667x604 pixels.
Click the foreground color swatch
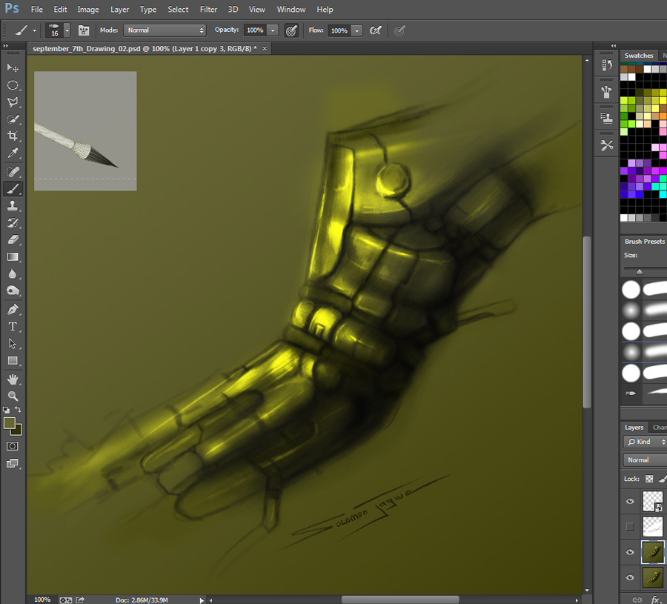click(x=10, y=423)
